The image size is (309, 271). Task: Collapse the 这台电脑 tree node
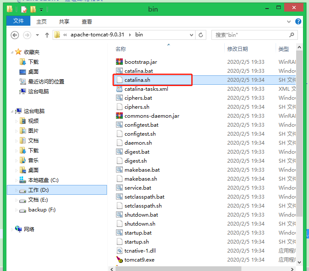click(12, 111)
